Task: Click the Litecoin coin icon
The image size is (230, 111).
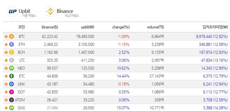Action: tap(12, 60)
